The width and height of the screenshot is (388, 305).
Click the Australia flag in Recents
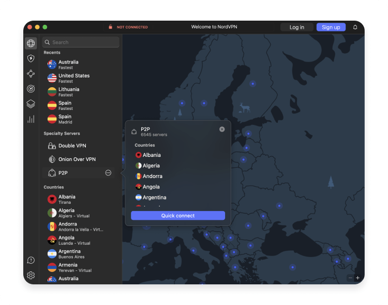tap(52, 65)
